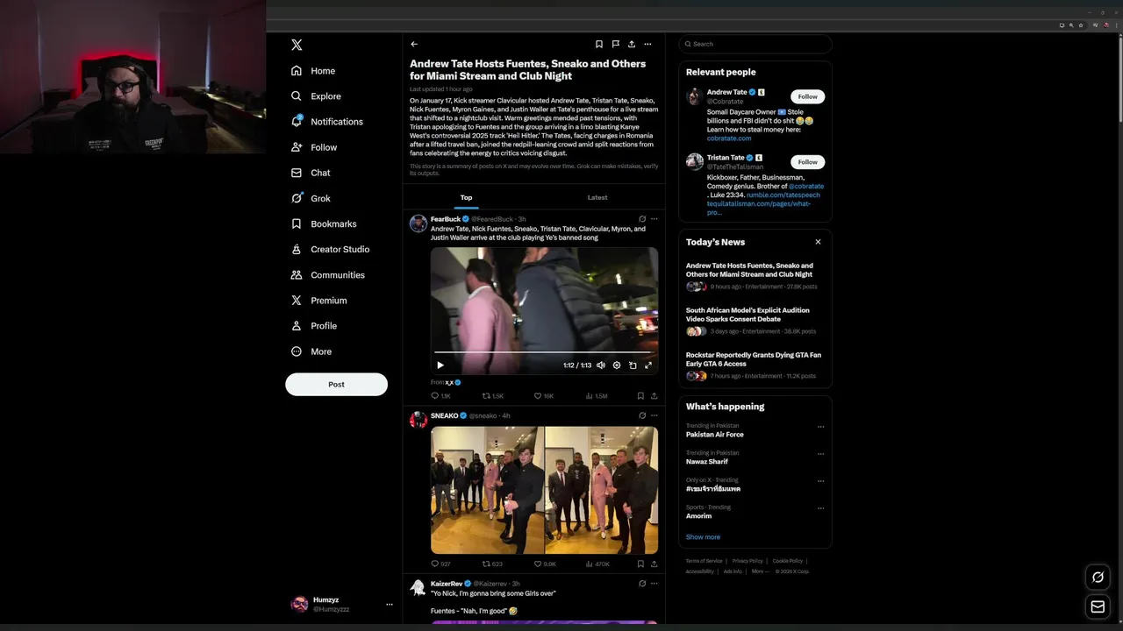
Task: Open three-dot menu on KaizerRev's post
Action: pos(654,584)
